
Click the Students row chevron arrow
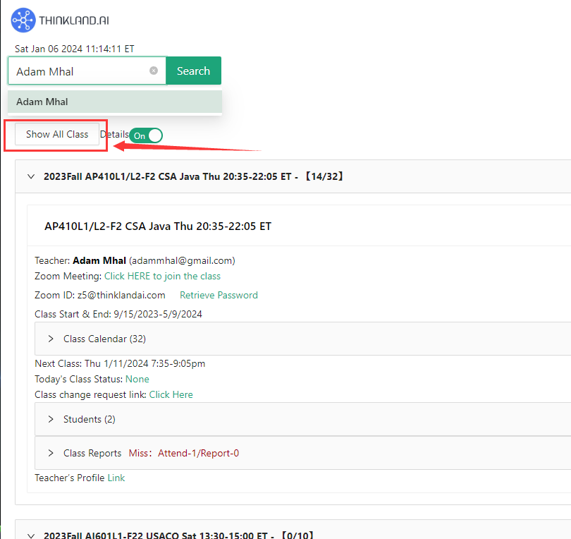point(51,419)
